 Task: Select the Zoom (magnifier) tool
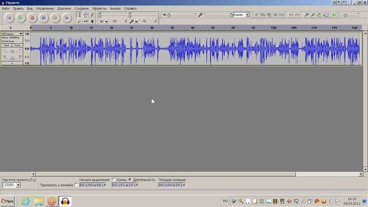[x=79, y=21]
